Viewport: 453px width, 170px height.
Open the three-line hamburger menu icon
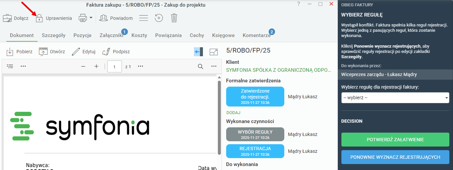pyautogui.click(x=143, y=18)
